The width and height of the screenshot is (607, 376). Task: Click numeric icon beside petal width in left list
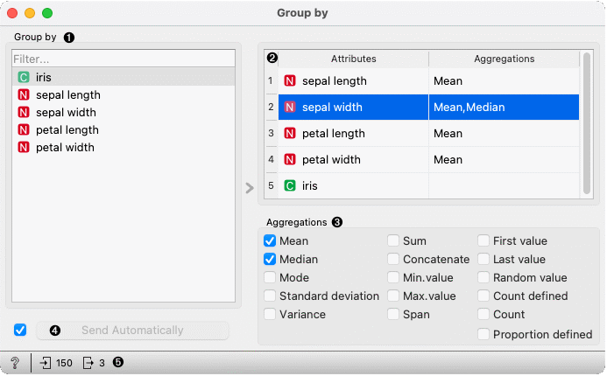pyautogui.click(x=24, y=147)
